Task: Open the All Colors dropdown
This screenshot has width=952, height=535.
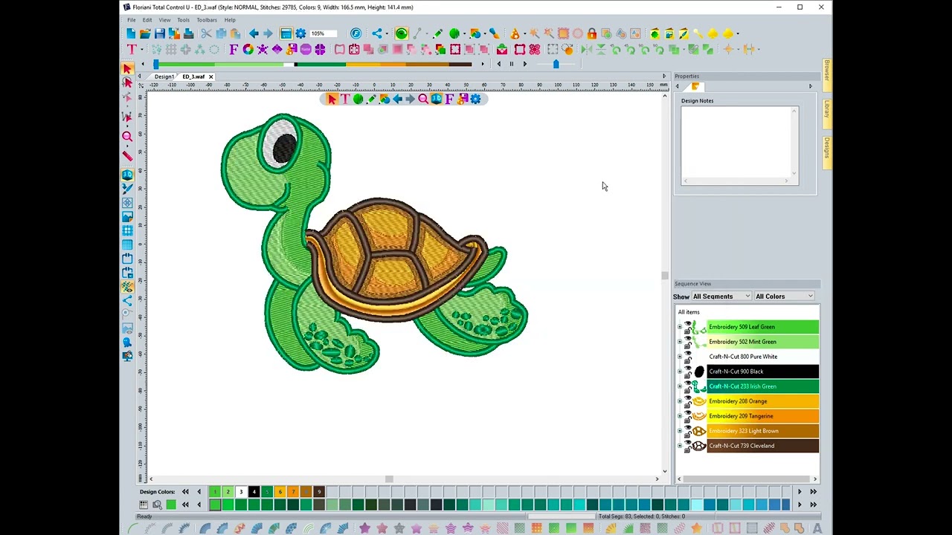Action: coord(784,296)
